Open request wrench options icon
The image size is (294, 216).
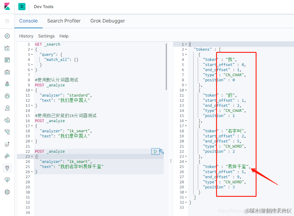162,151
